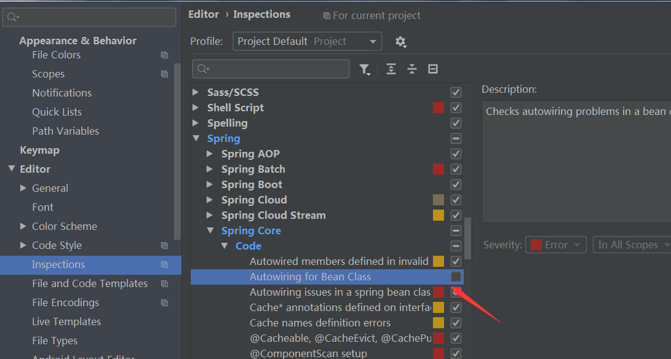Open the In All Scopes dropdown
This screenshot has width=671, height=359.
[632, 245]
